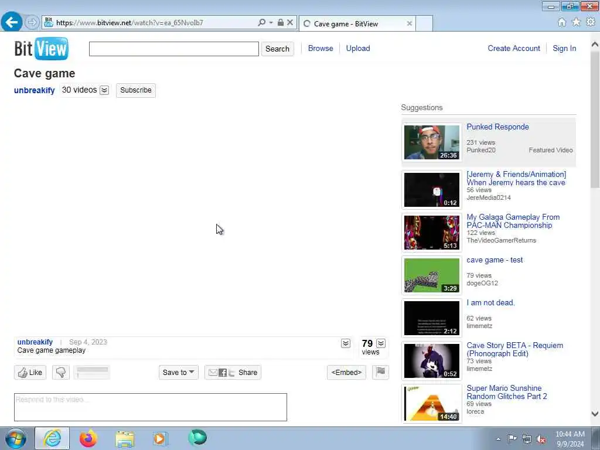Click the Embed button

(346, 372)
